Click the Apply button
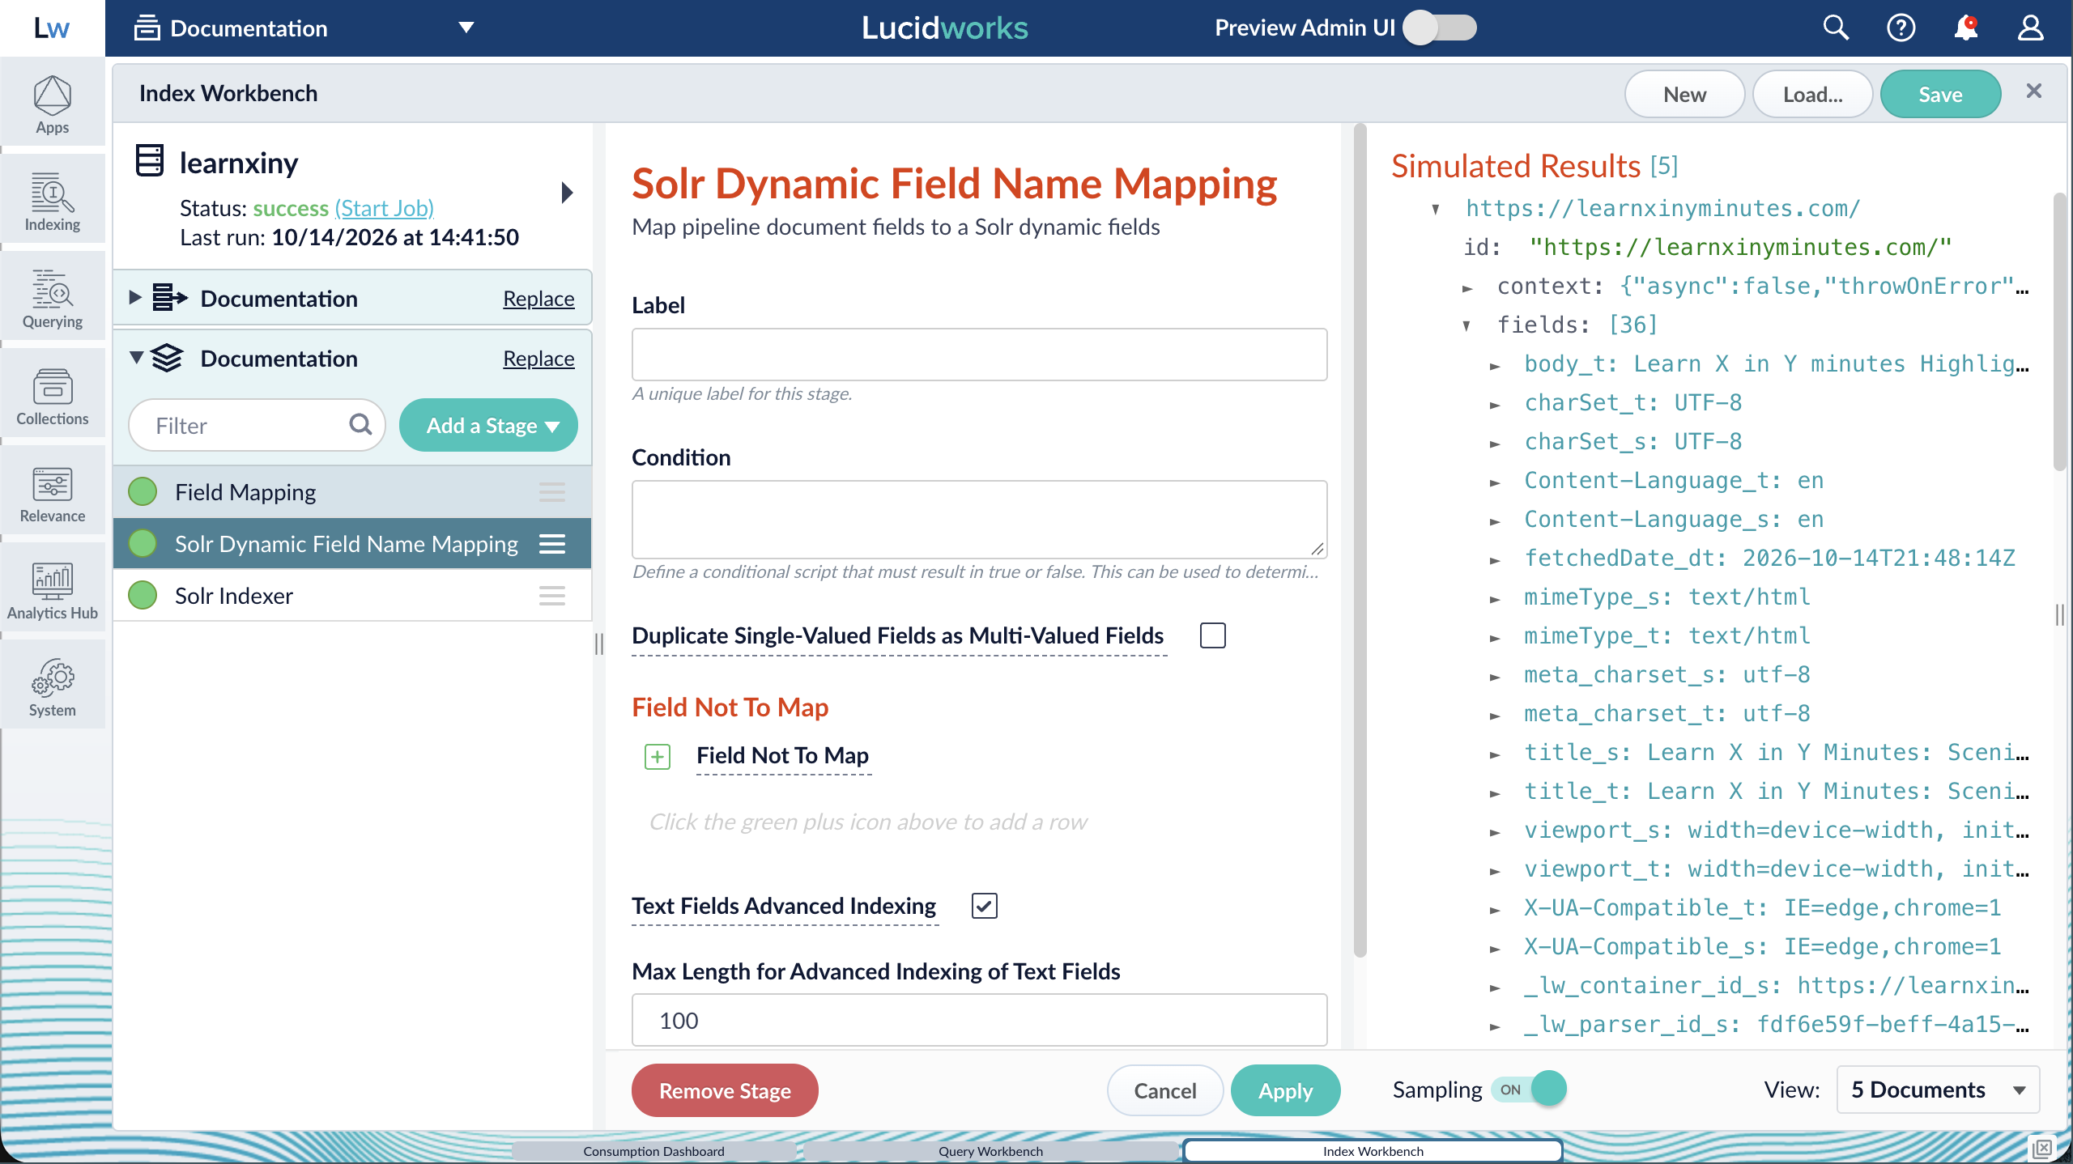The width and height of the screenshot is (2073, 1164). [1285, 1090]
